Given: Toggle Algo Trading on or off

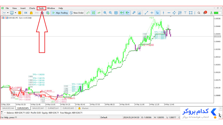Looking at the screenshot, I should tap(60, 13).
